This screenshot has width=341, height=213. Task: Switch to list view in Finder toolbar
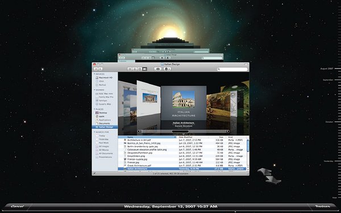coord(135,69)
